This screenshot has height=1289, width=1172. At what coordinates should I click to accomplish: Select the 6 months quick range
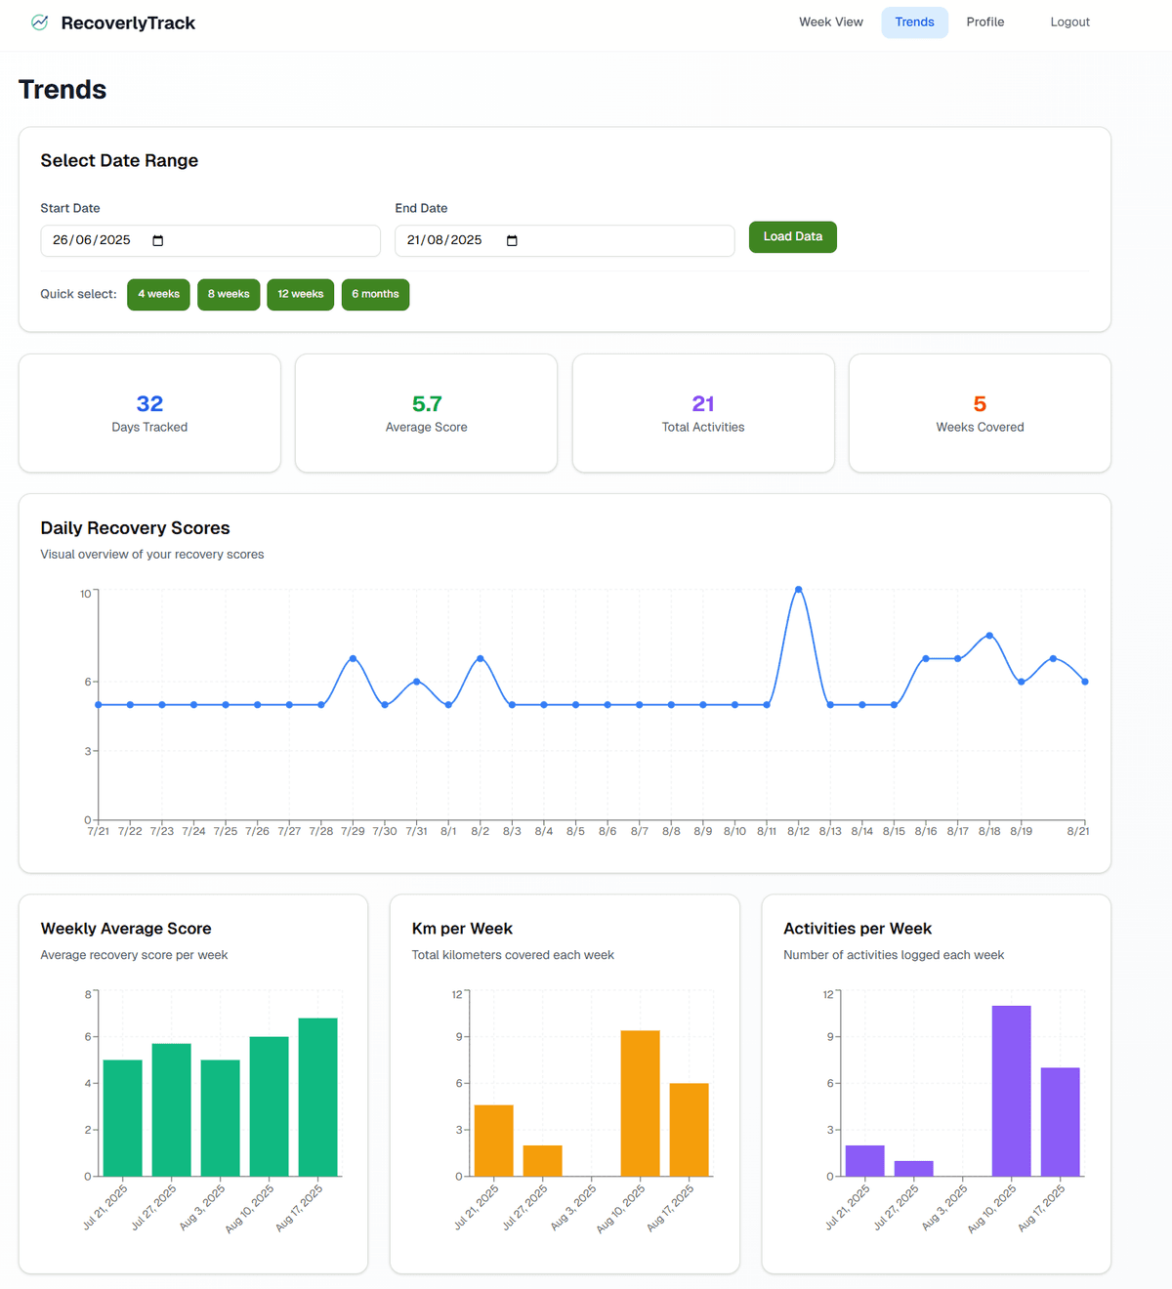pyautogui.click(x=375, y=294)
